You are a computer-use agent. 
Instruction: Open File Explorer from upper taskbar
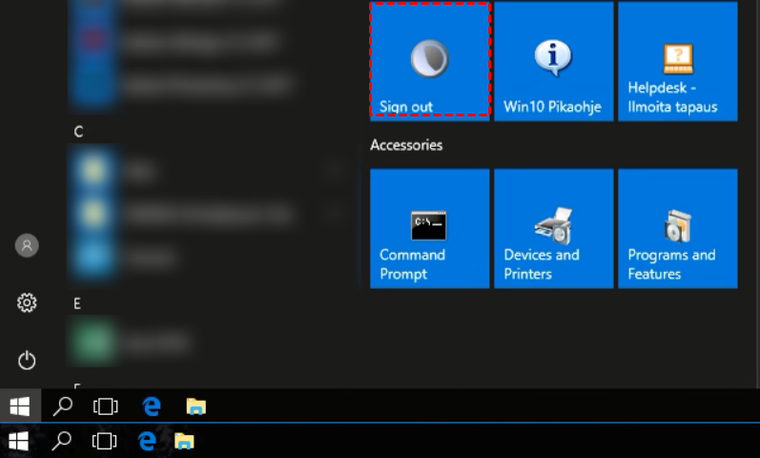195,406
